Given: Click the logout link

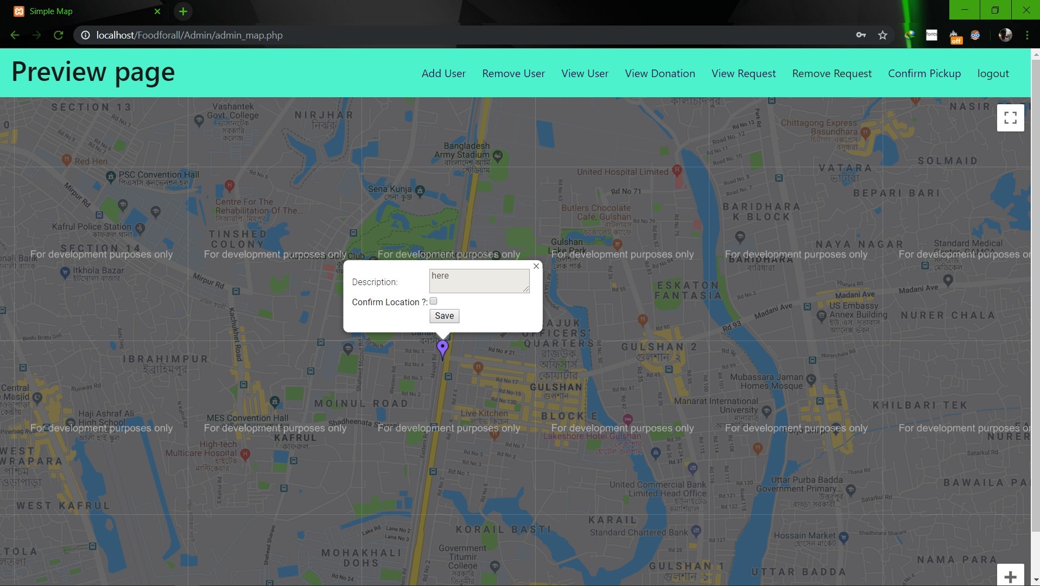Looking at the screenshot, I should click(993, 73).
